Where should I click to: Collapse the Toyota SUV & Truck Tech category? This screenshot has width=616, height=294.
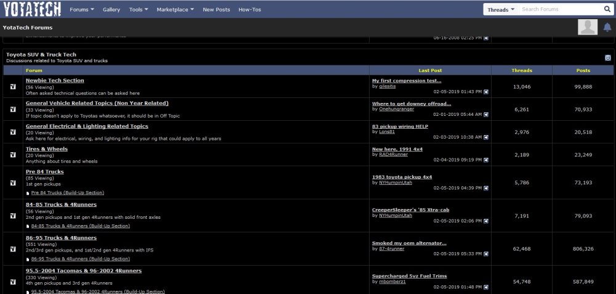click(x=608, y=58)
